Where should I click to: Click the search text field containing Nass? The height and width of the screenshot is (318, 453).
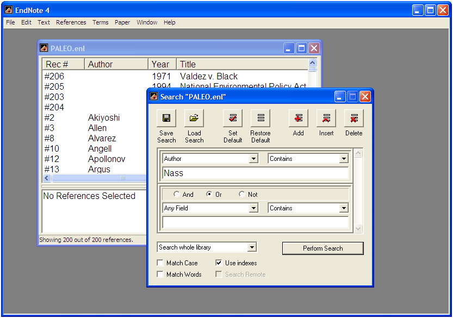coord(256,173)
